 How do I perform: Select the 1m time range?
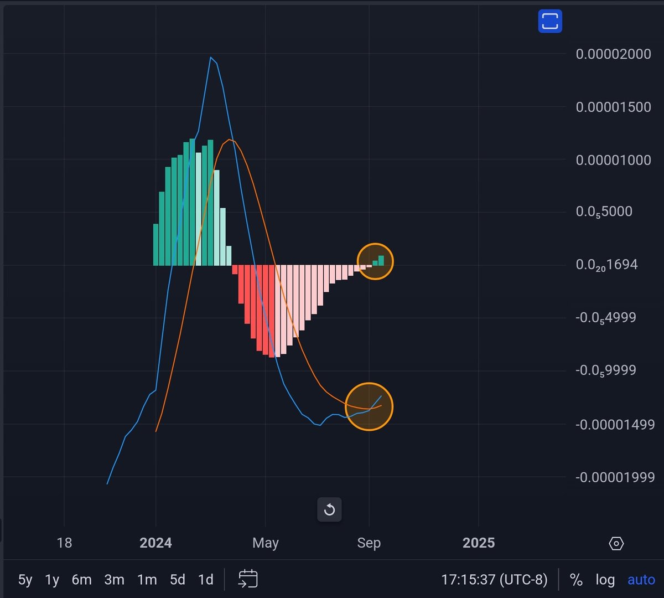coord(147,580)
